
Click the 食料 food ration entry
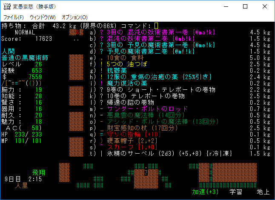pyautogui.click(x=128, y=58)
